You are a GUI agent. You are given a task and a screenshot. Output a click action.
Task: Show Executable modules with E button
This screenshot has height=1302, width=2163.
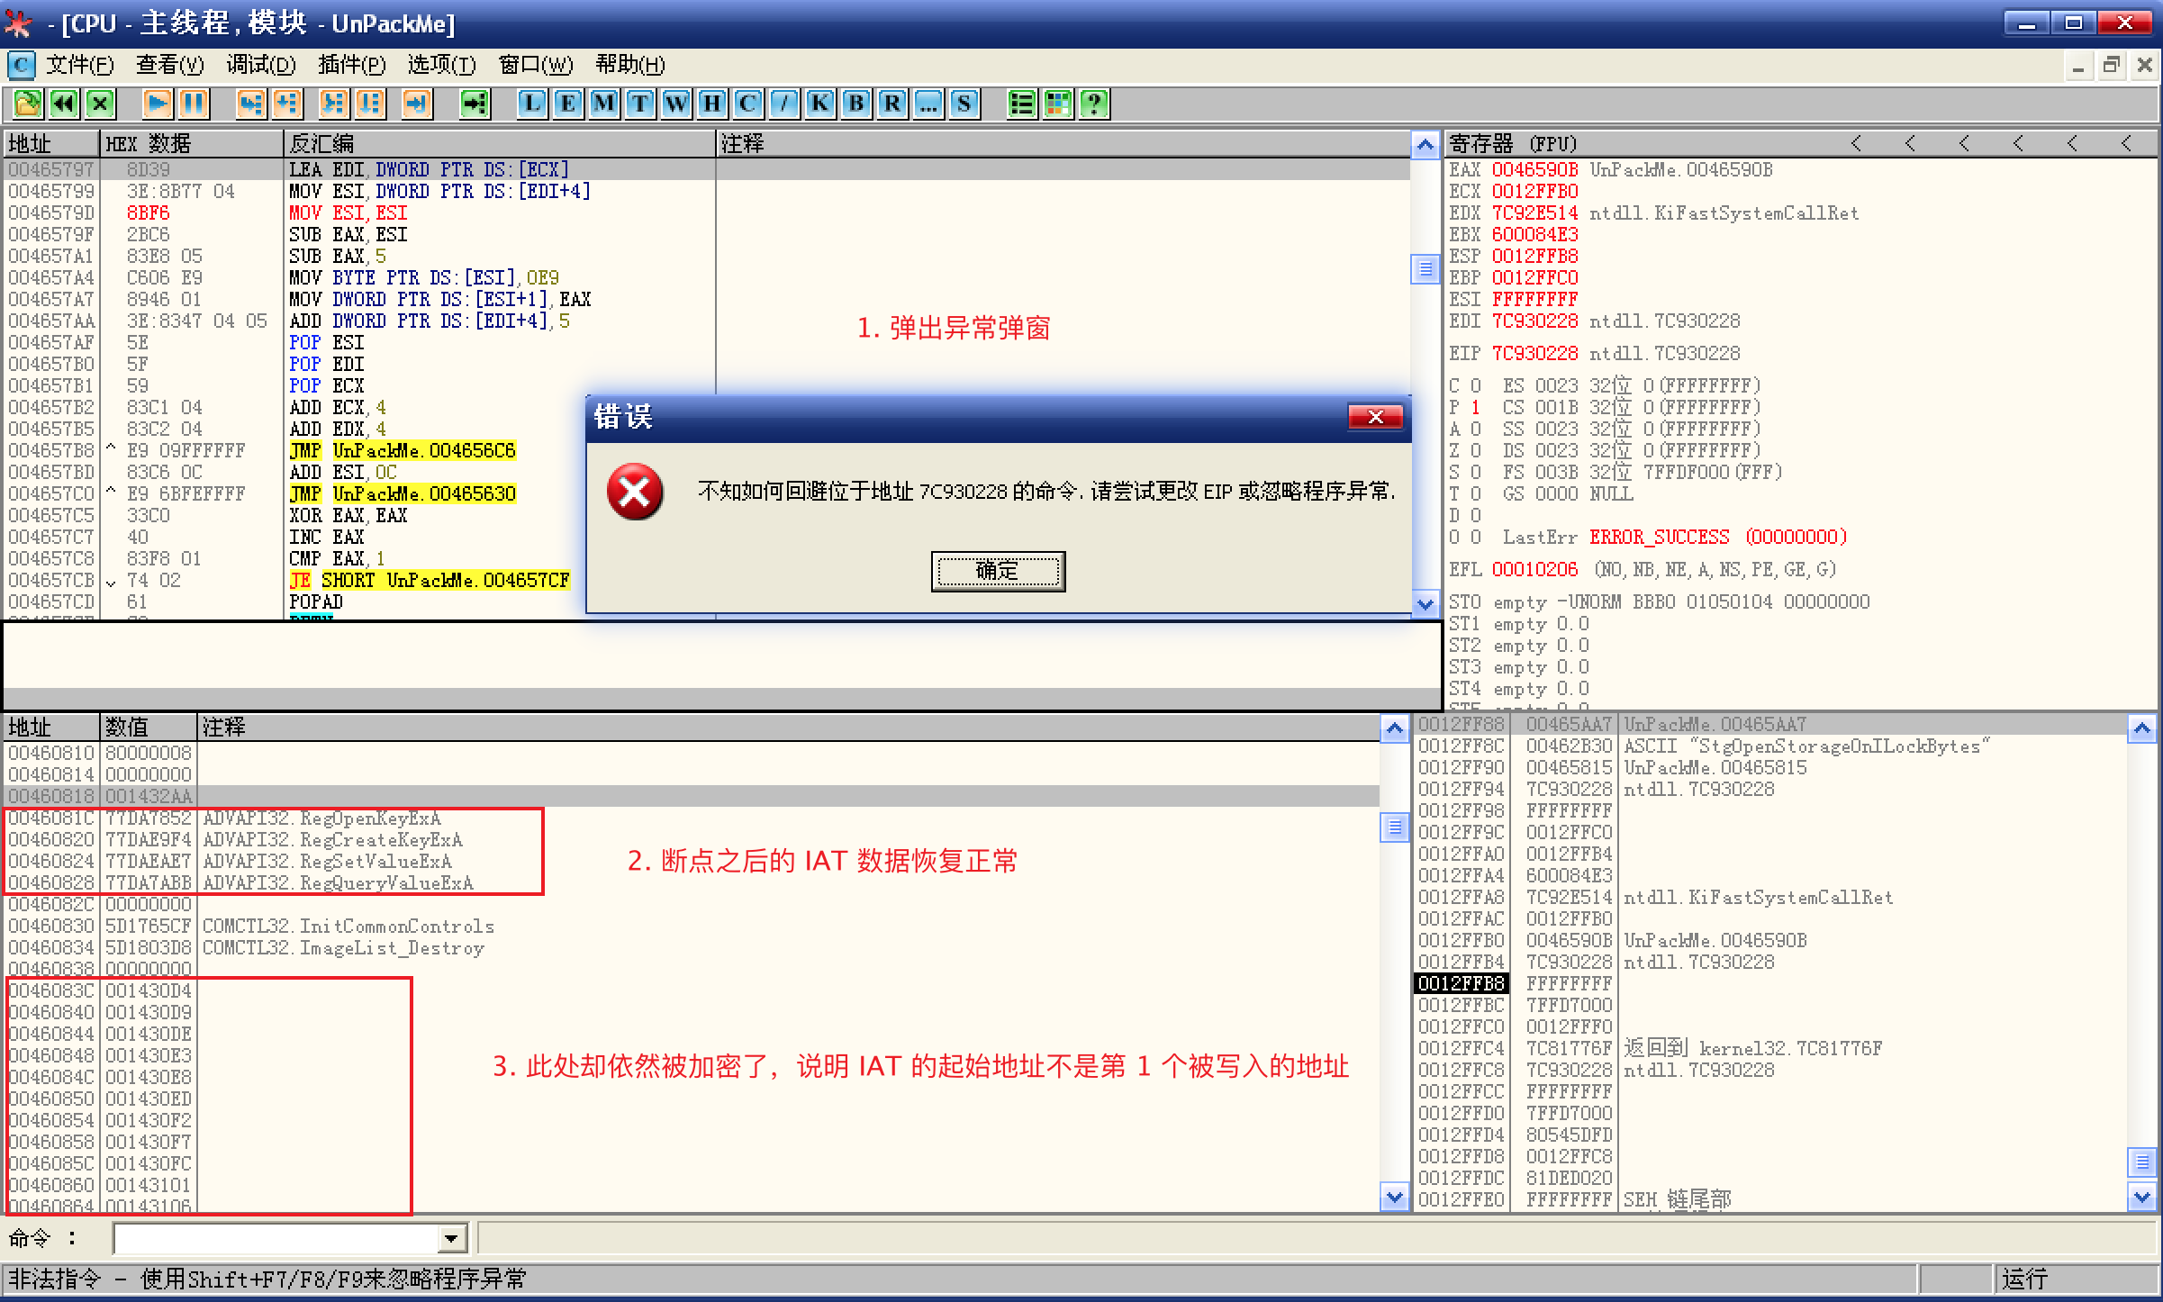(x=567, y=104)
